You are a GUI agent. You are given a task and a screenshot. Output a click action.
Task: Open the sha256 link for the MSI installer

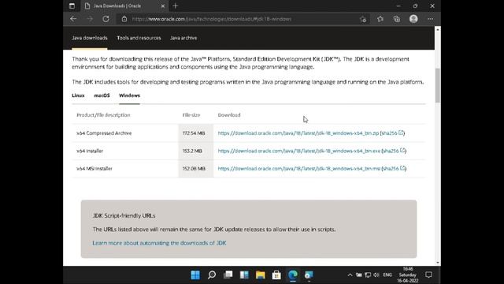[394, 168]
